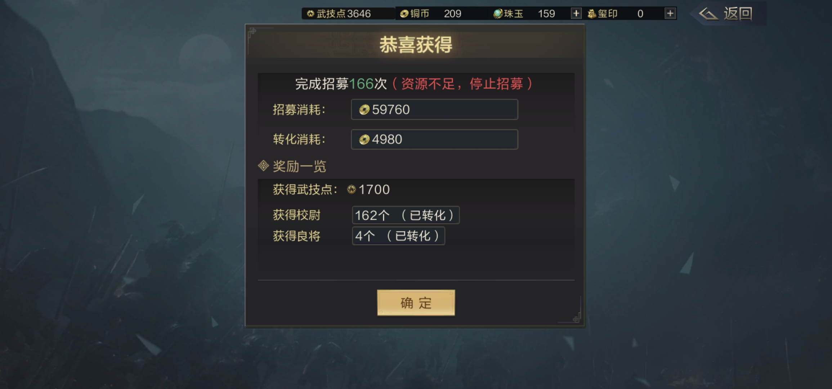Screen dimensions: 832x389
Task: Tap the 玺印 seal icon
Action: (591, 14)
